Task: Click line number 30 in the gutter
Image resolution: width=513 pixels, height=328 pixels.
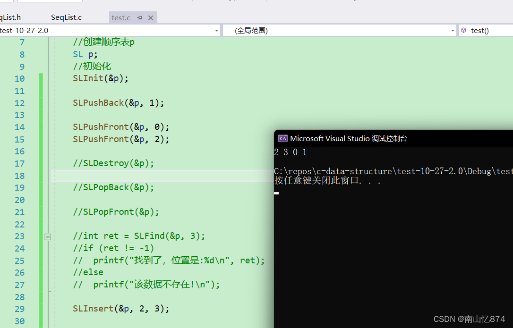Action: pos(20,321)
